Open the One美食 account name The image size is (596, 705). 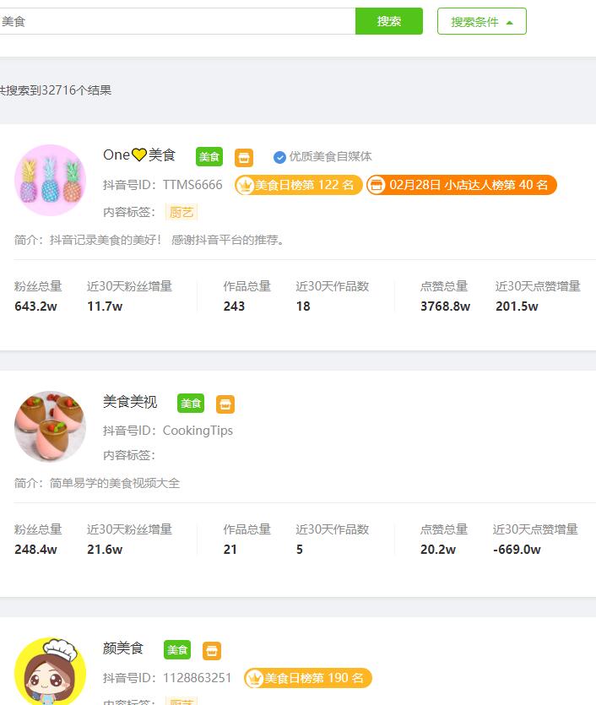click(x=139, y=155)
